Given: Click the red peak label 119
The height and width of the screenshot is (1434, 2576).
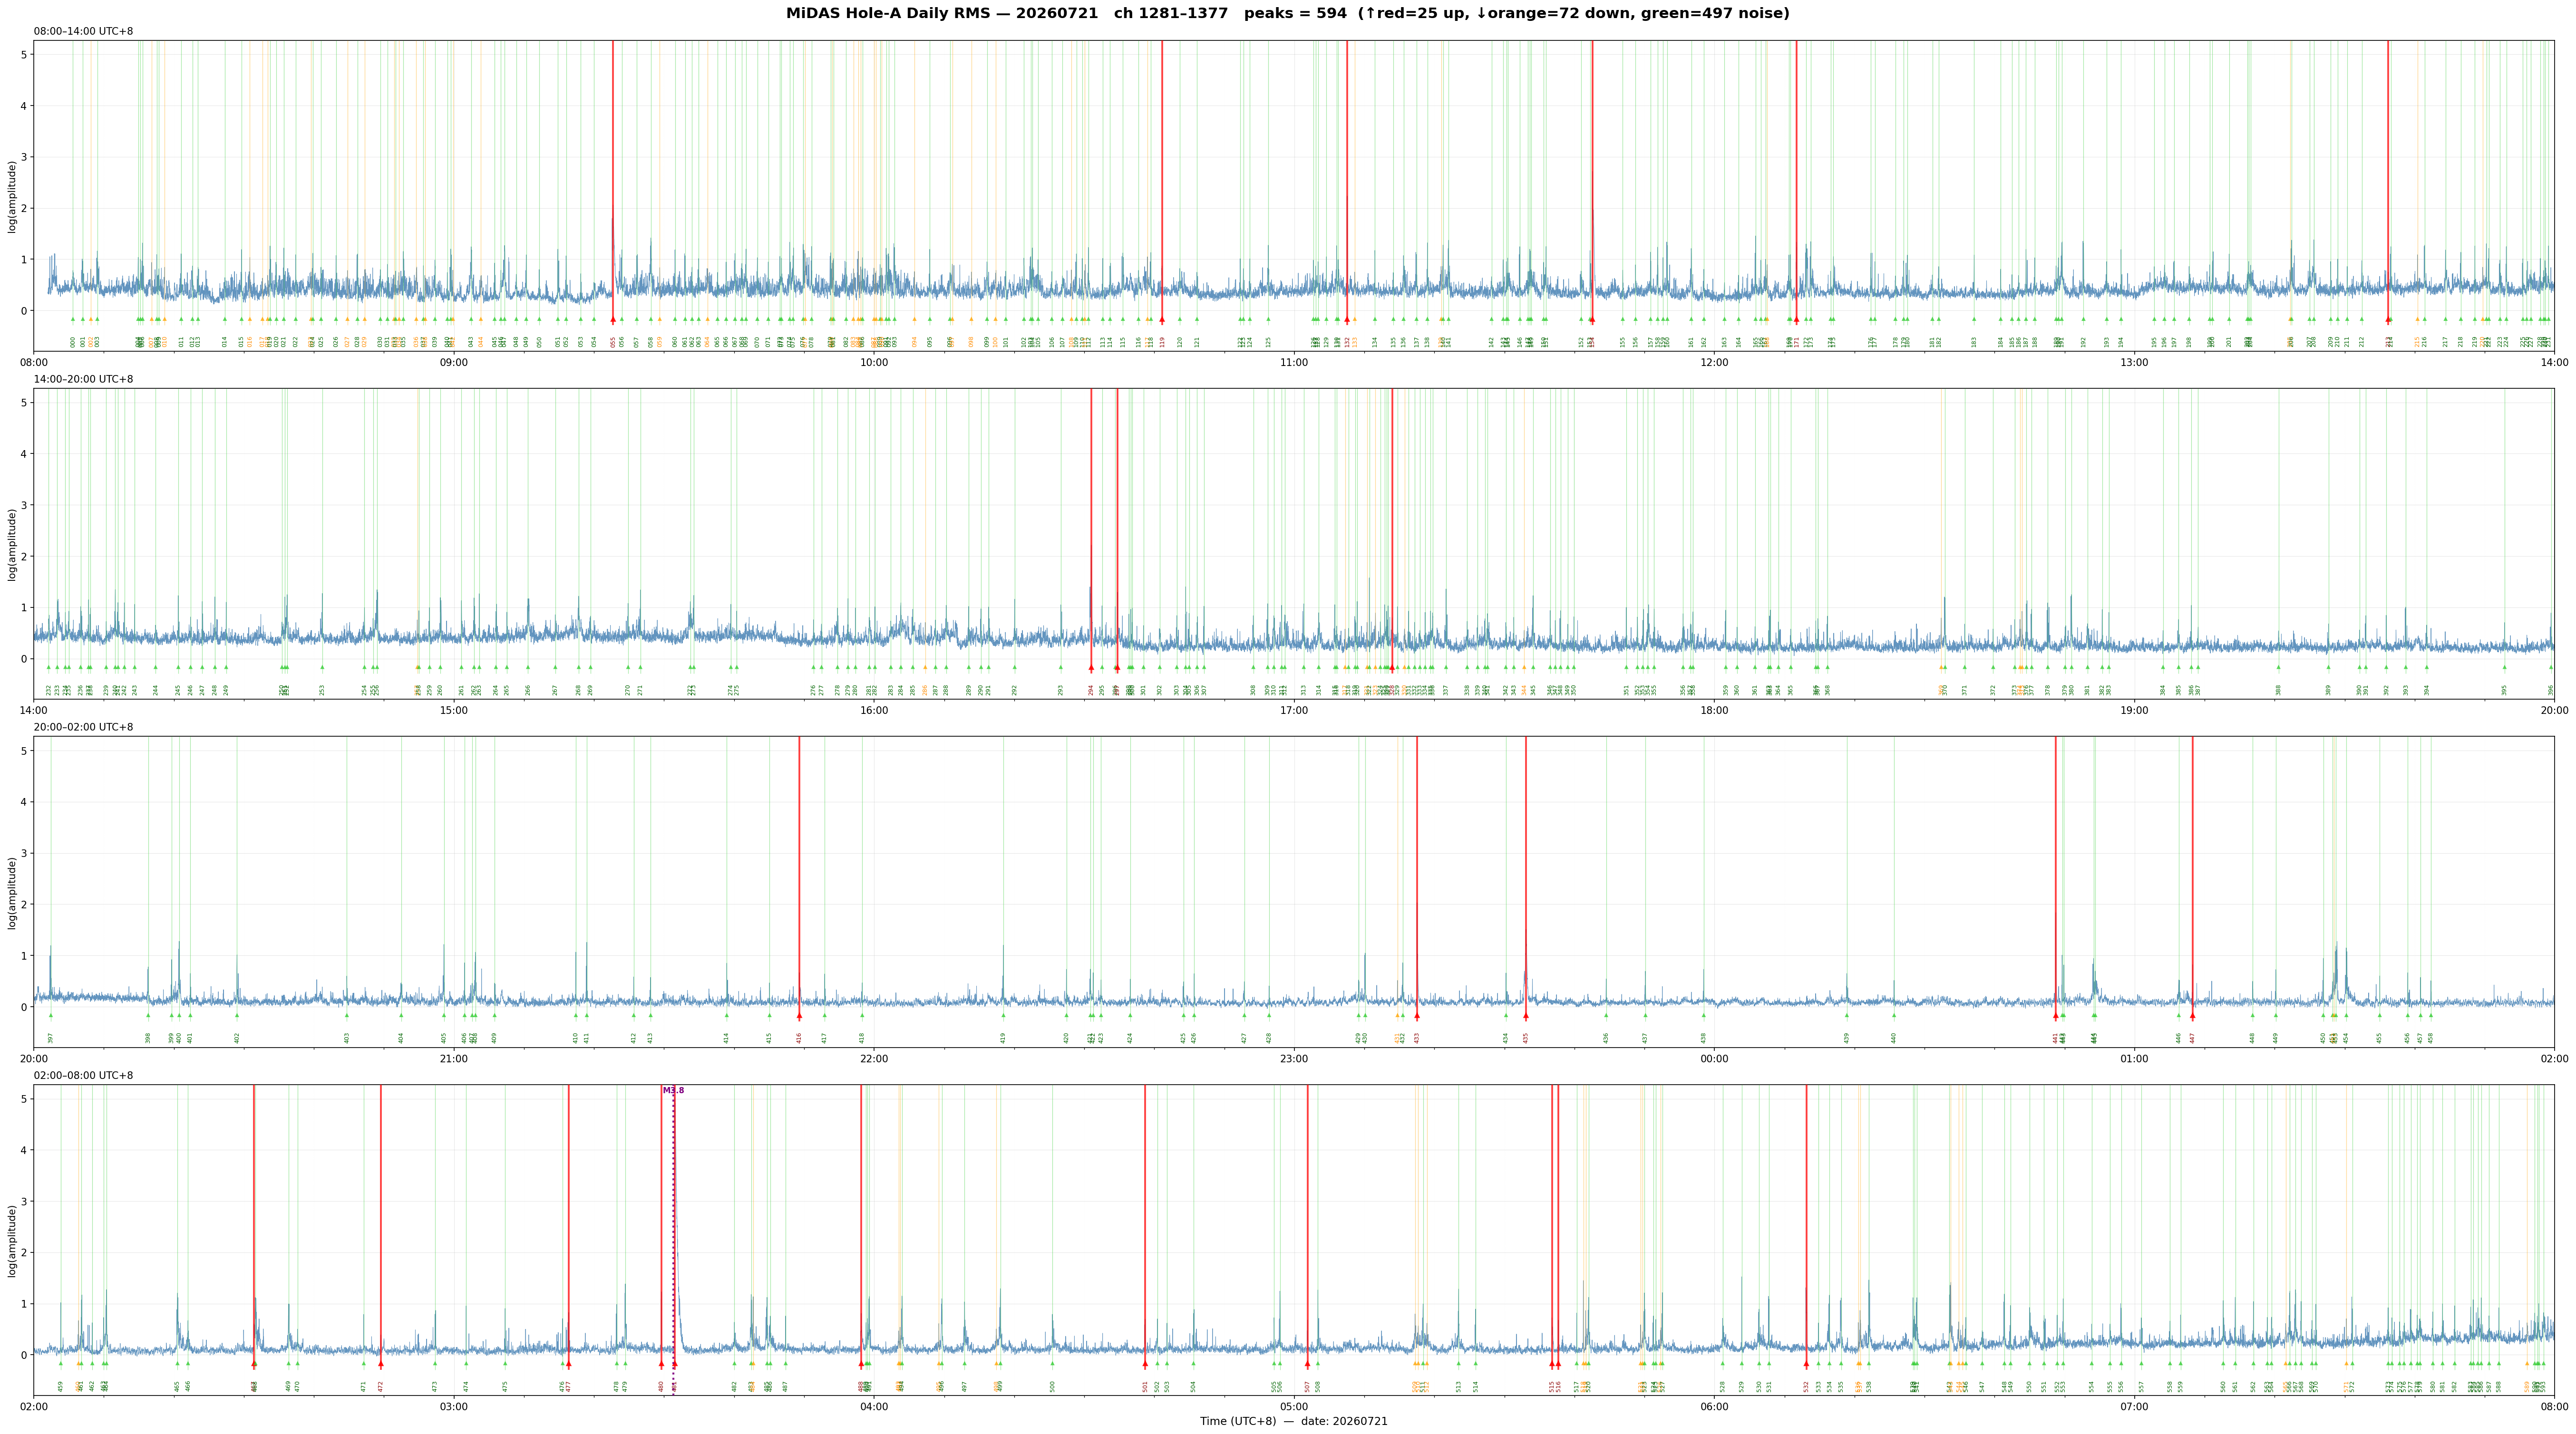Looking at the screenshot, I should [1162, 342].
